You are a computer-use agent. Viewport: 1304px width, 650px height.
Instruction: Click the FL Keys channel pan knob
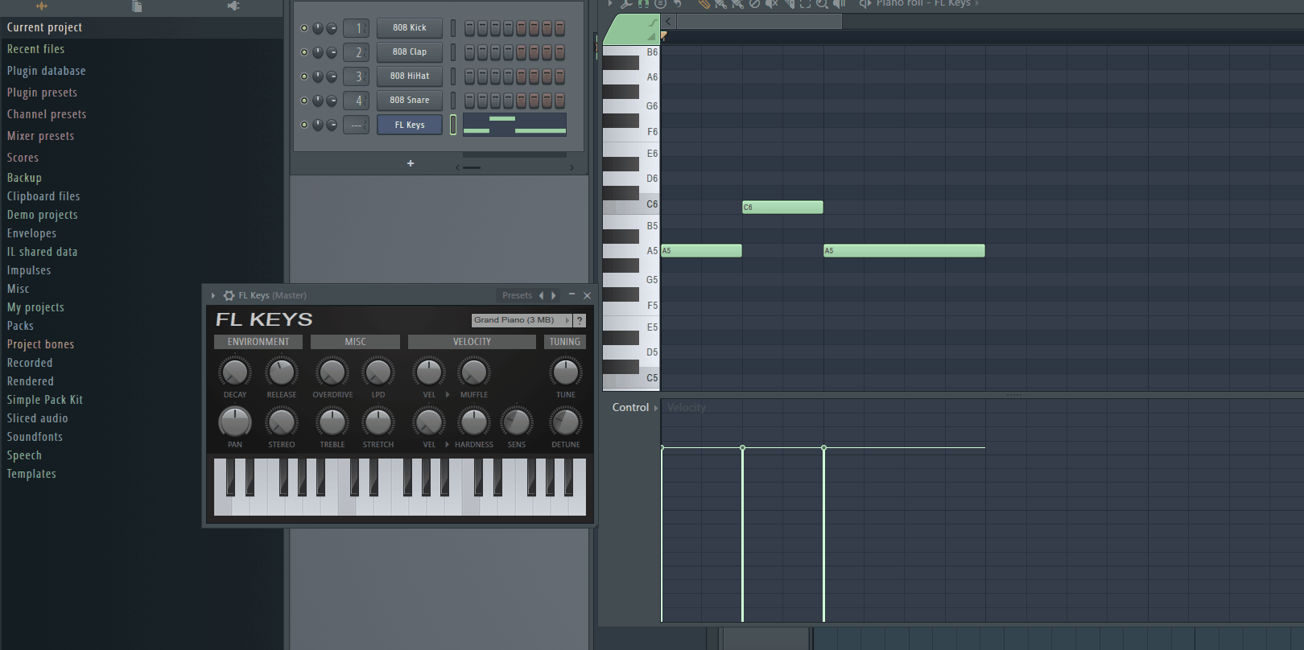pos(318,125)
